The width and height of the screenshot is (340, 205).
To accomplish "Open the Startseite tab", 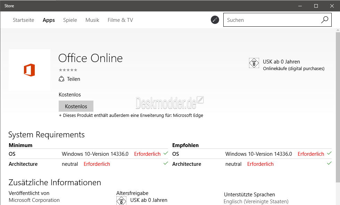I will 23,20.
